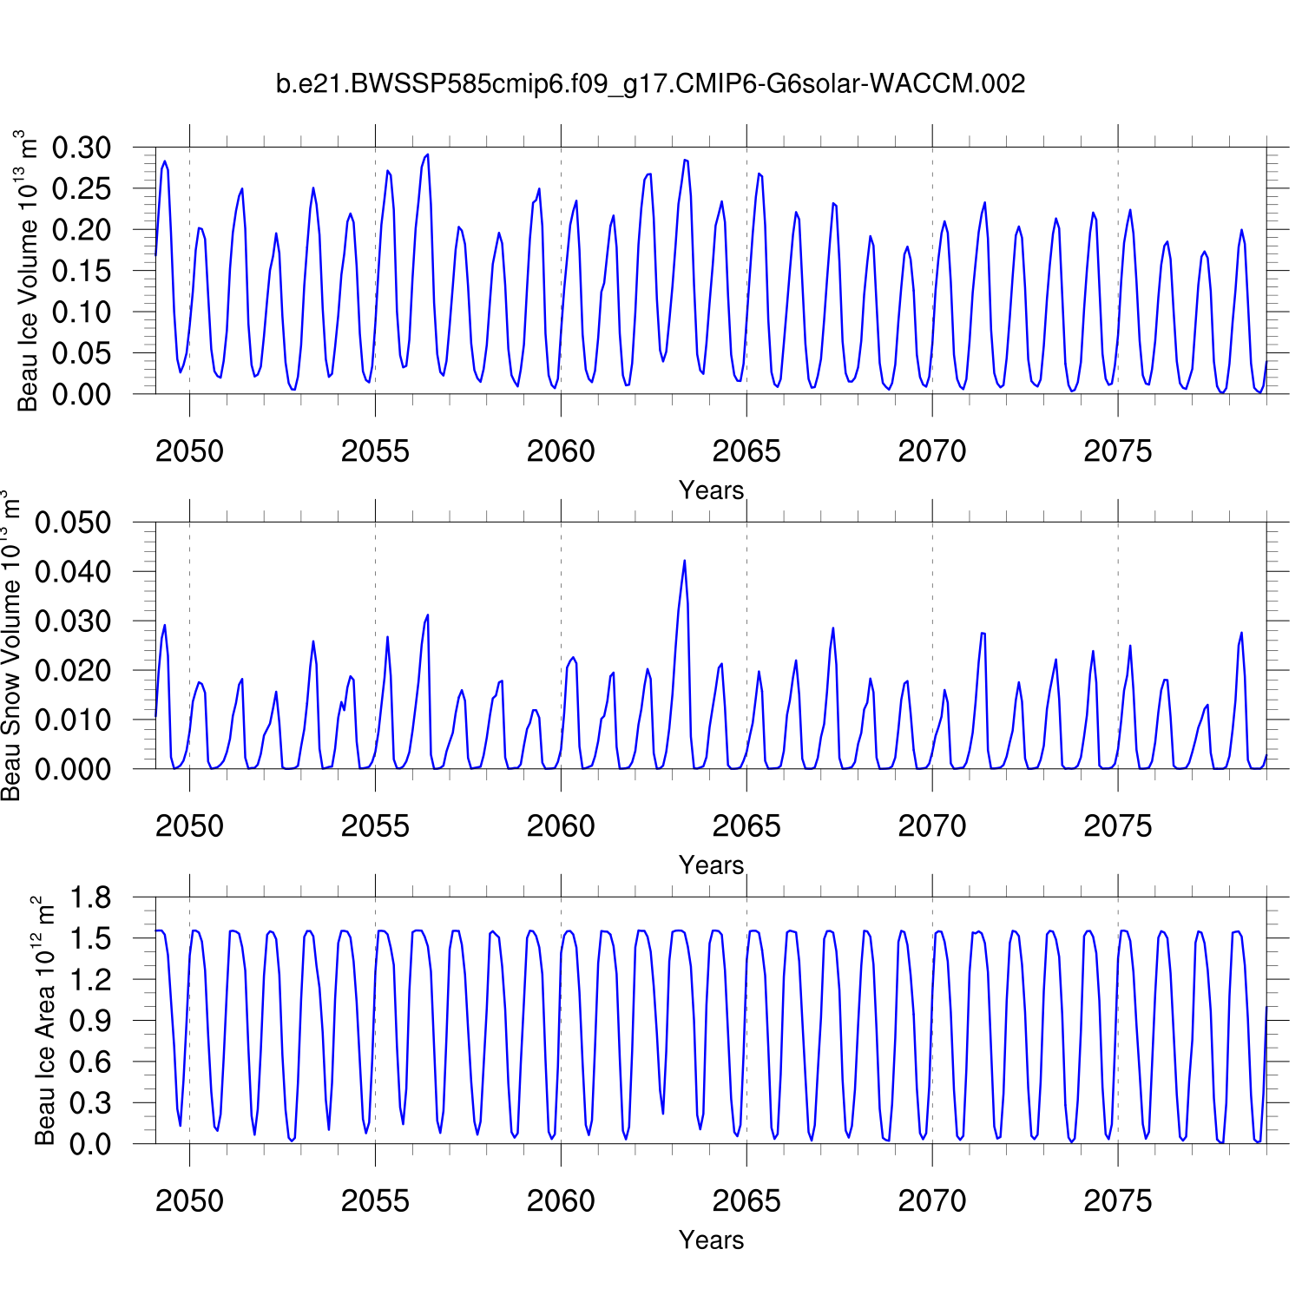Click the 0.020 value on snow volume axis
This screenshot has width=1302, height=1302.
(73, 671)
